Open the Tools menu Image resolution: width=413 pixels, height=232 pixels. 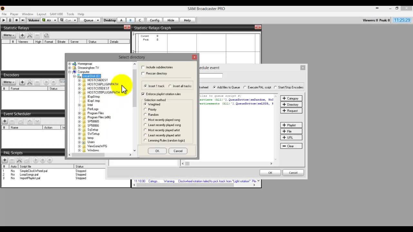[70, 14]
